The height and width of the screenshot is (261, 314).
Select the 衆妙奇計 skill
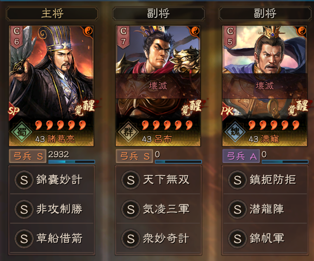click(158, 238)
